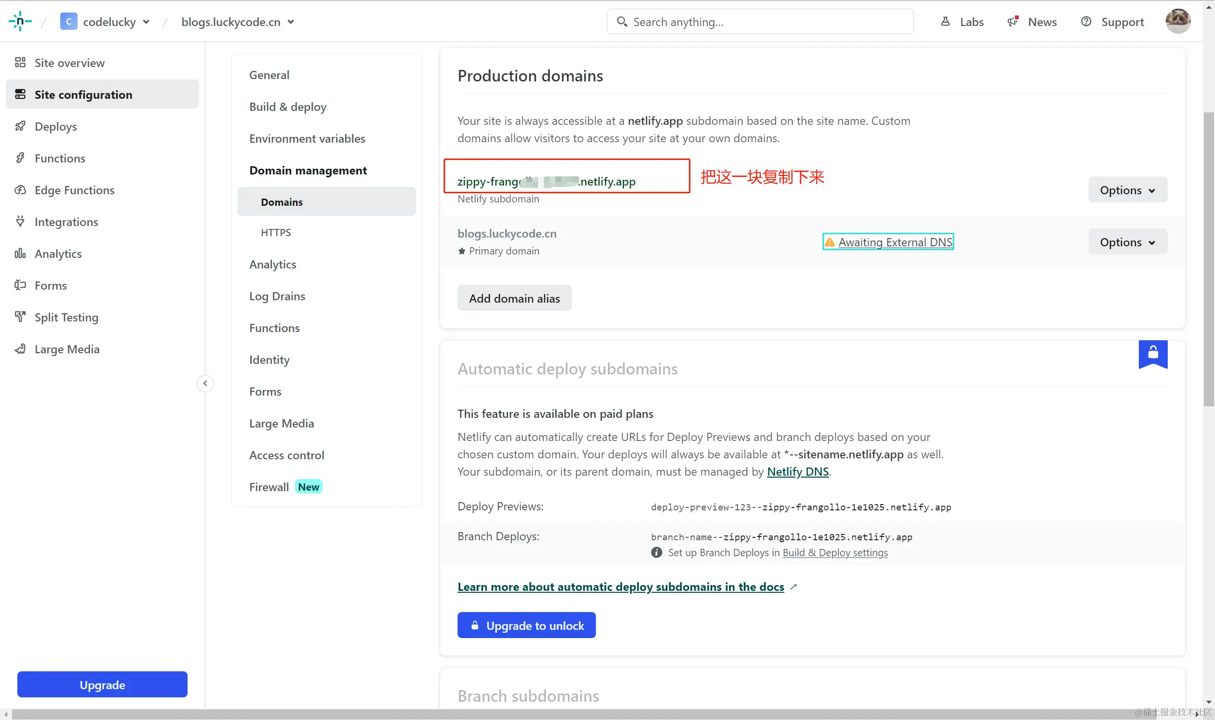The image size is (1215, 720).
Task: Click the Awaiting External DNS warning icon
Action: (830, 241)
